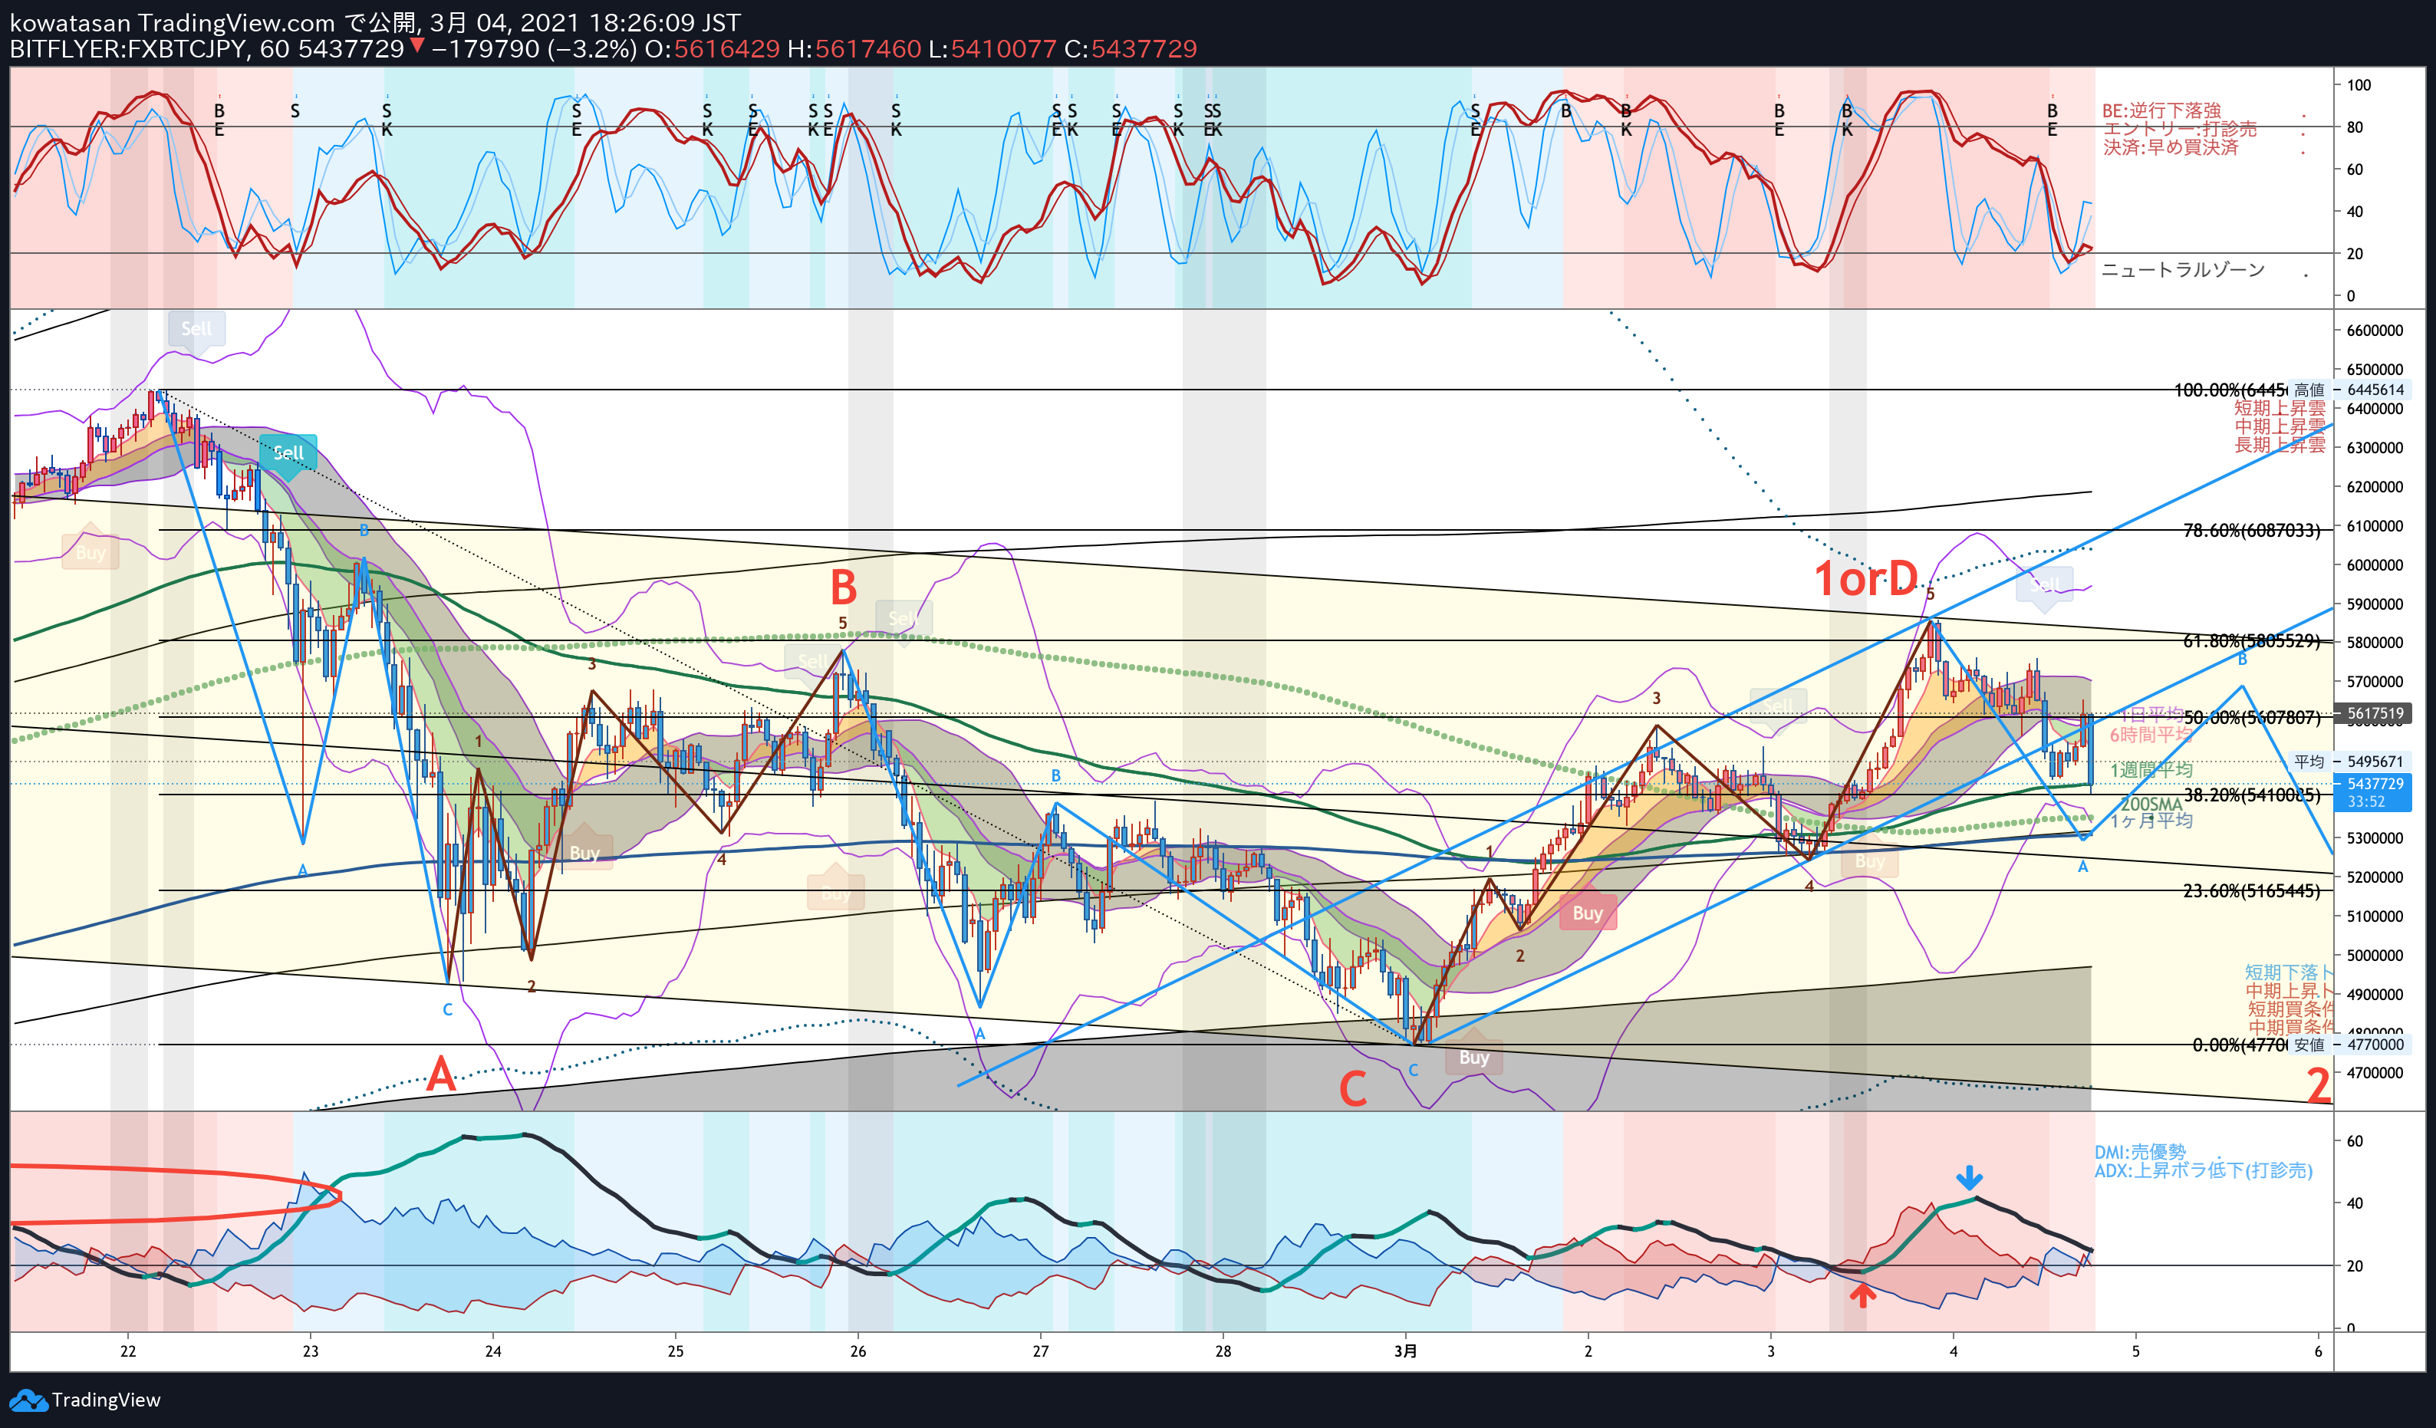The width and height of the screenshot is (2436, 1428).
Task: Click the 長期上昇雲 legend text
Action: [x=2280, y=445]
